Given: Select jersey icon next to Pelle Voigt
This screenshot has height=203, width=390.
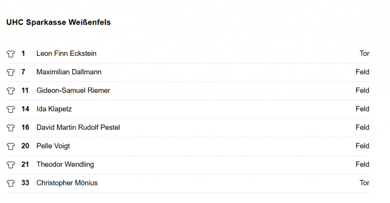Looking at the screenshot, I should click(x=11, y=146).
